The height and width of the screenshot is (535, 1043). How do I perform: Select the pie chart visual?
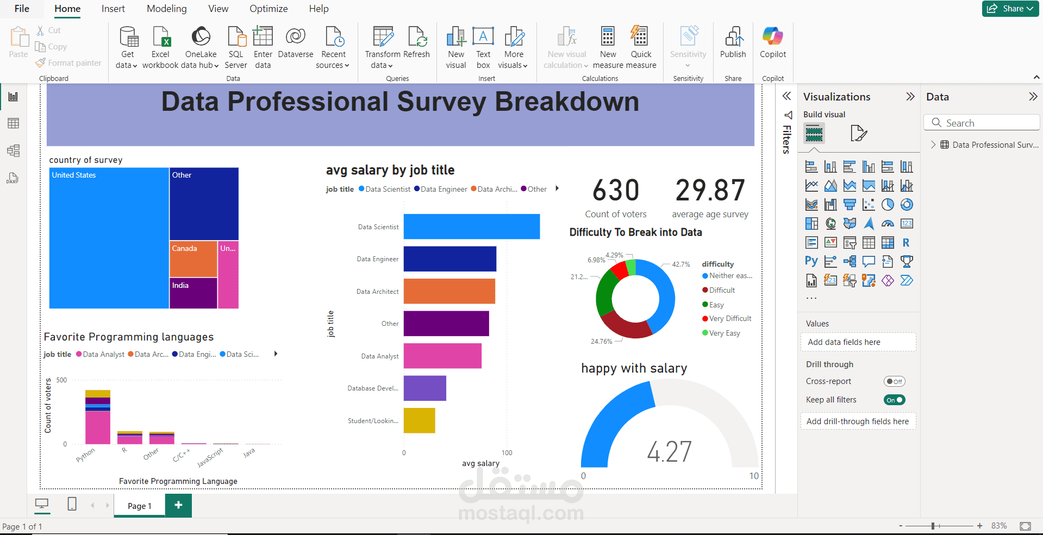[888, 205]
